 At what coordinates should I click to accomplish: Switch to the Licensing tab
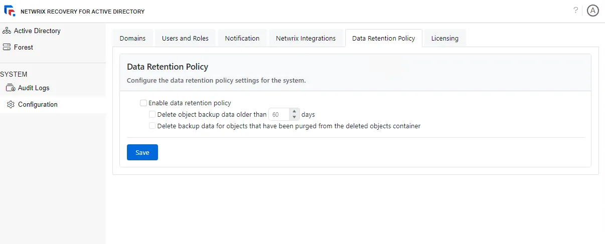point(445,38)
